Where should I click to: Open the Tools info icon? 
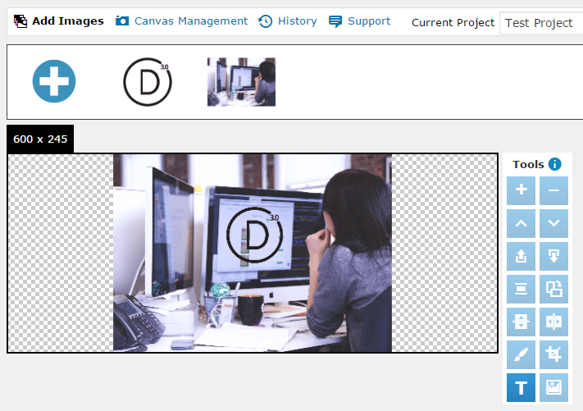click(555, 164)
